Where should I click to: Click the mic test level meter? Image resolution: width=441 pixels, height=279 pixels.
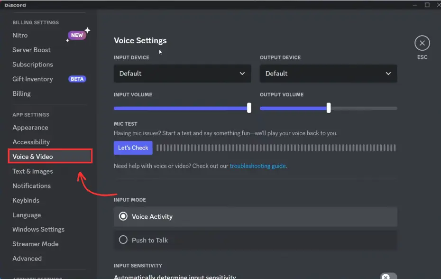coord(276,148)
